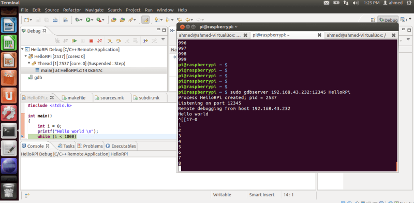This screenshot has width=414, height=203.
Task: Open the Back history dropdown arrow
Action: (x=191, y=20)
